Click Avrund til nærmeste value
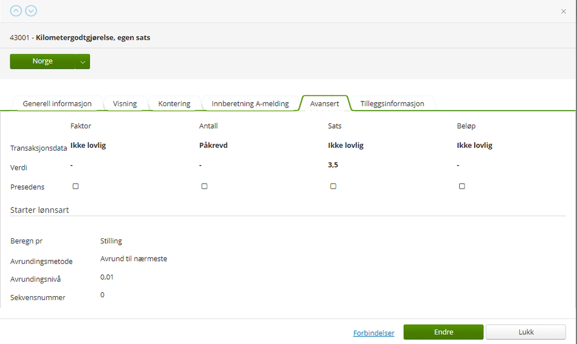This screenshot has height=344, width=577. tap(133, 259)
